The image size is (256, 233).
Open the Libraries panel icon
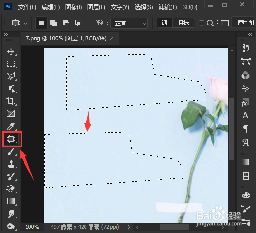(x=245, y=176)
